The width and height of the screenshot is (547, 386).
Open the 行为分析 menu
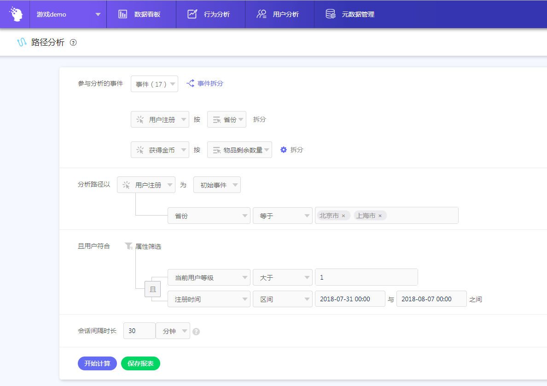pos(210,14)
